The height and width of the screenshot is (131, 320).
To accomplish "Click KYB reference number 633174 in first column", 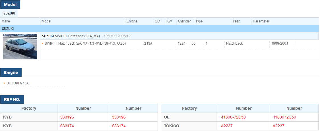I will [x=67, y=126].
